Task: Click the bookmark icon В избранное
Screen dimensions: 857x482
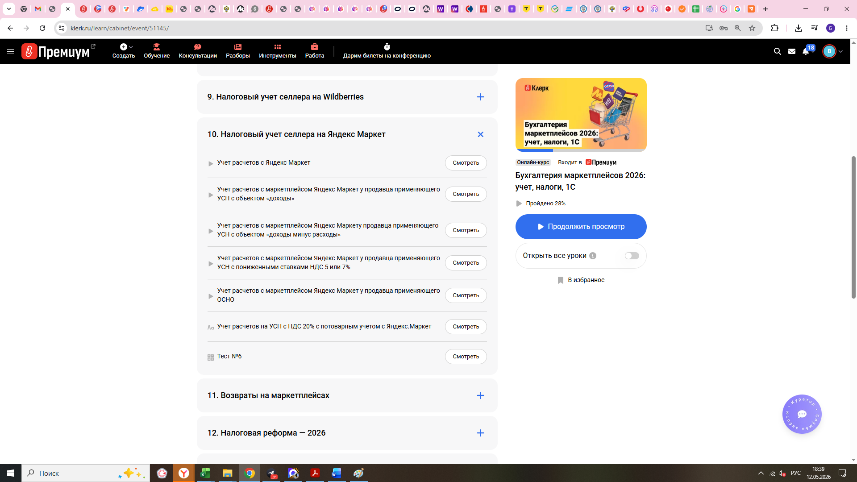Action: coord(561,280)
